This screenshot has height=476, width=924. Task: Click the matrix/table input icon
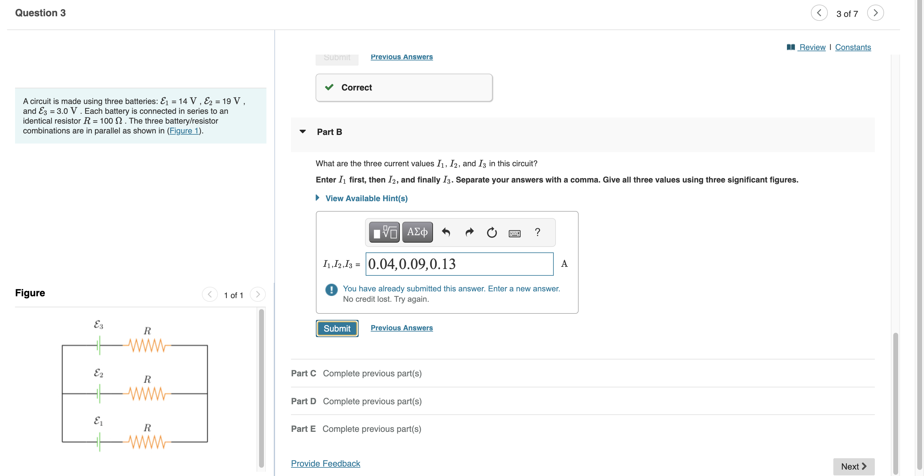click(384, 232)
